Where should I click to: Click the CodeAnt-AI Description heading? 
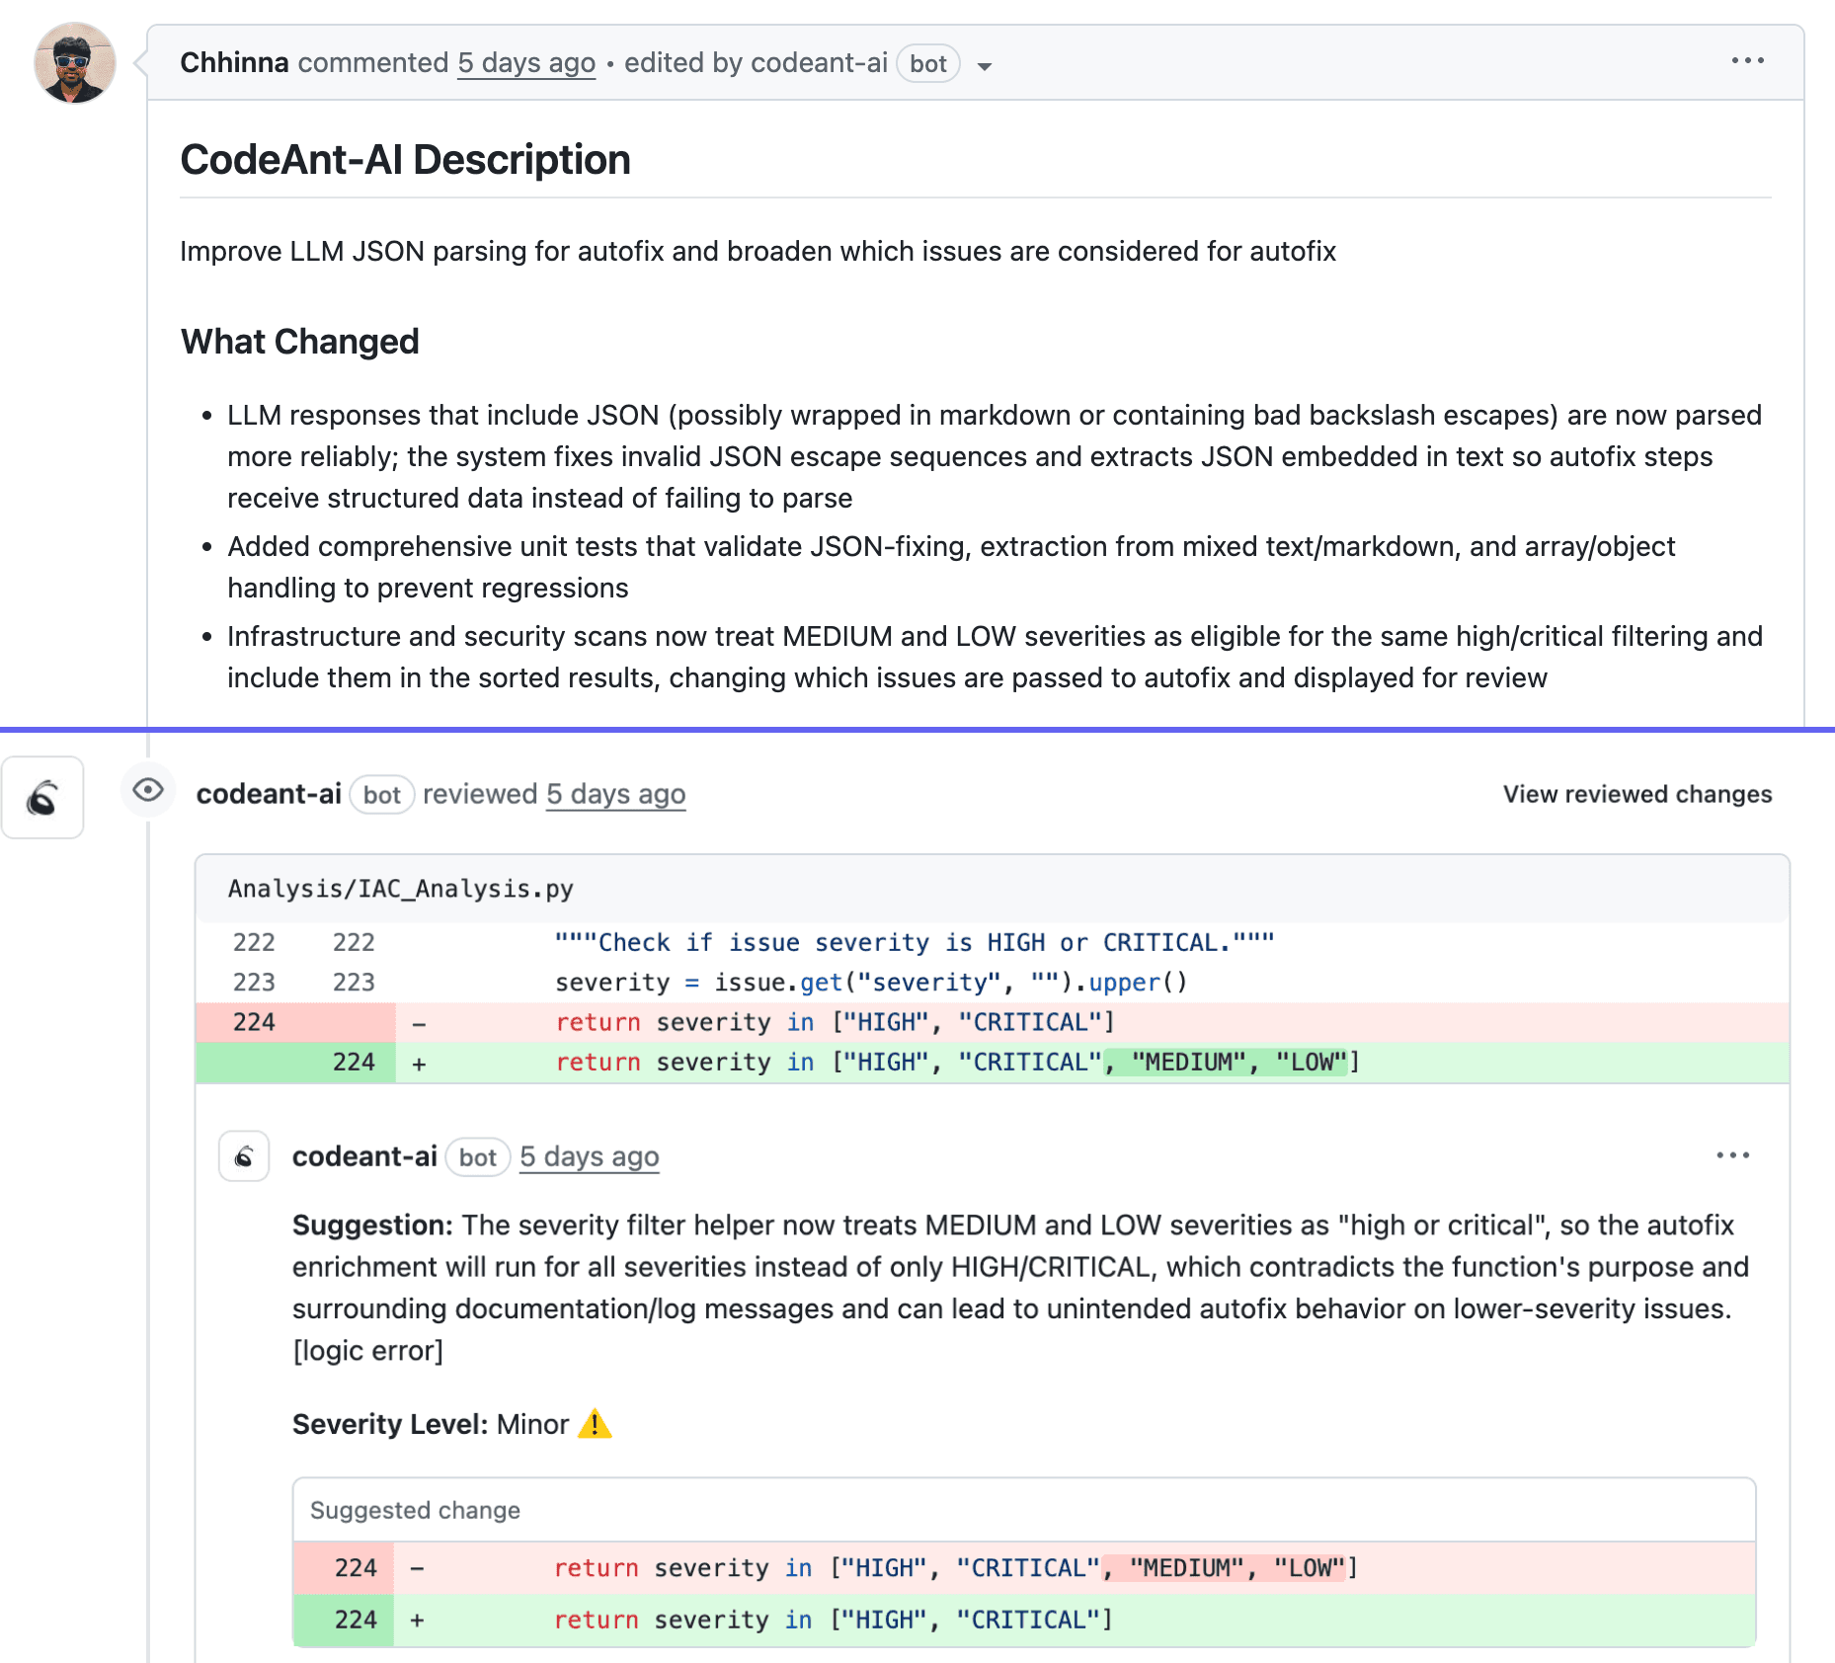coord(405,160)
